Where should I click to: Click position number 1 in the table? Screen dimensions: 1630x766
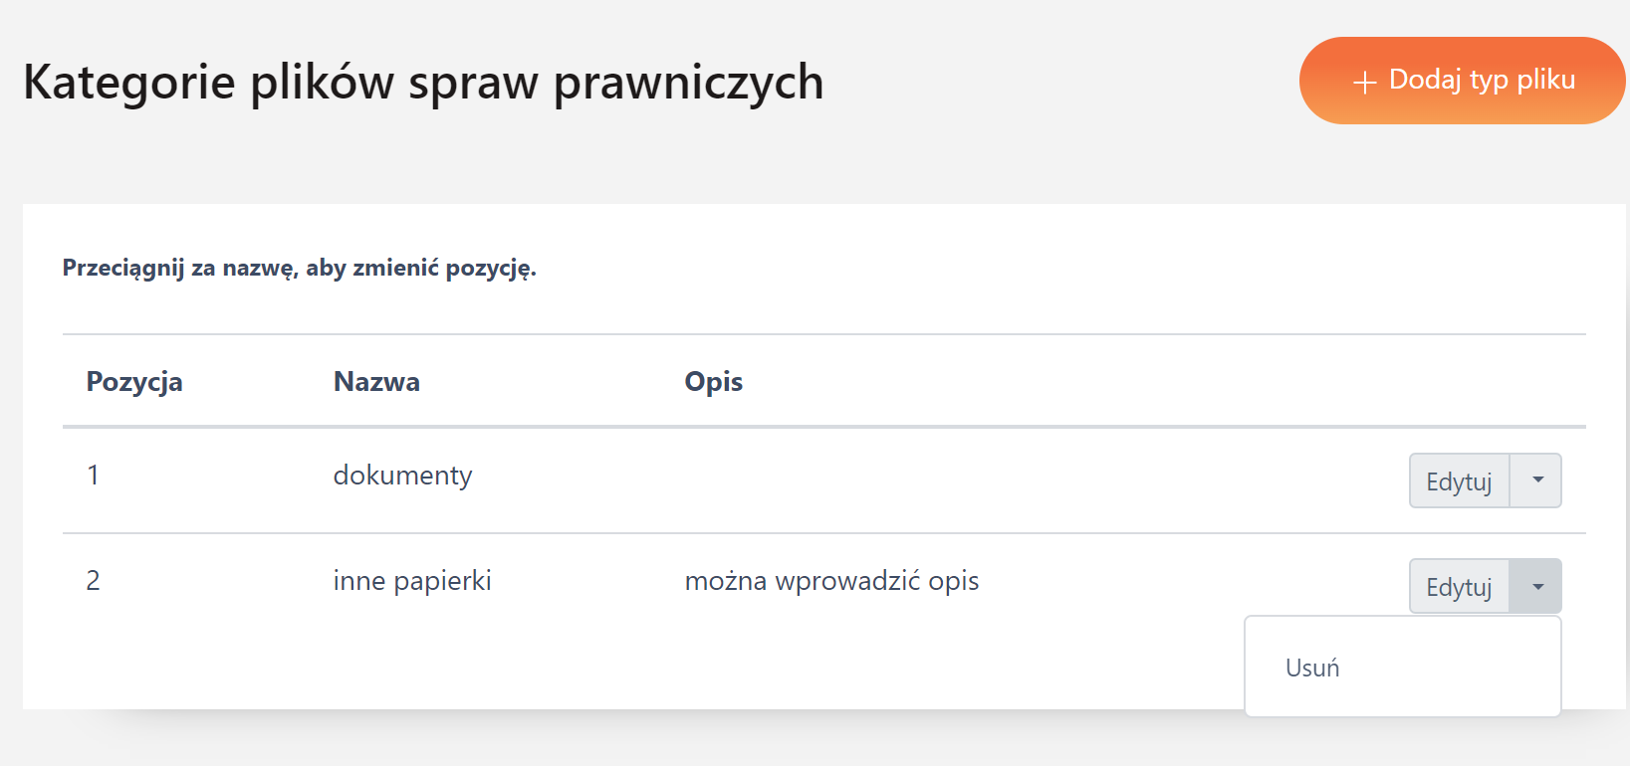pyautogui.click(x=93, y=476)
